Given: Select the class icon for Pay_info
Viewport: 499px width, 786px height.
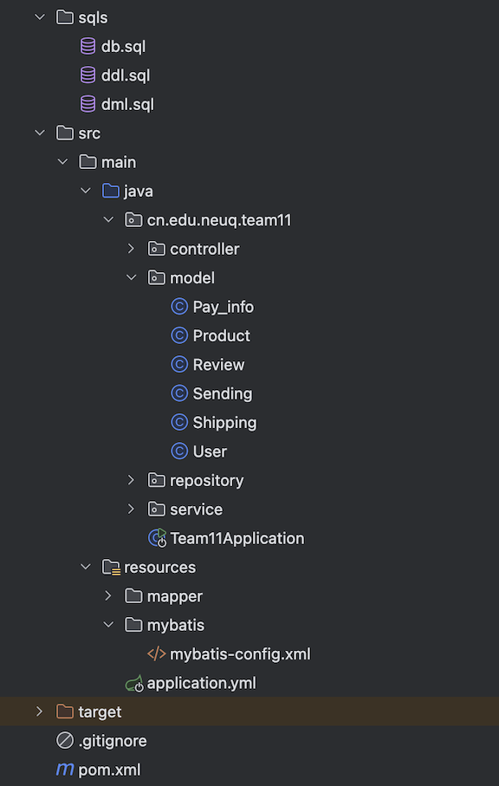Looking at the screenshot, I should tap(179, 306).
